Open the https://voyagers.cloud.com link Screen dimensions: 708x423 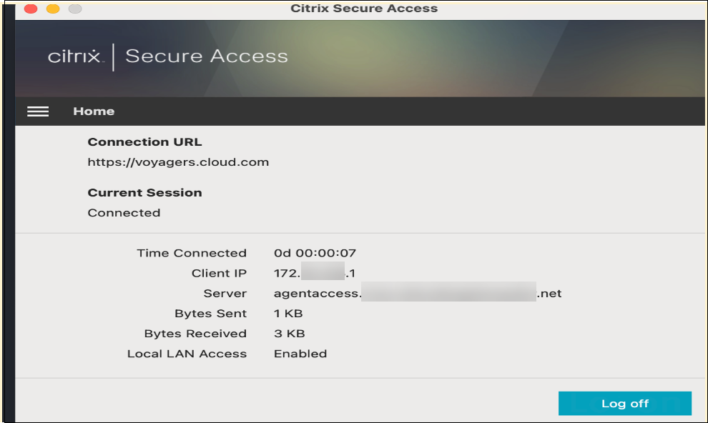(178, 161)
